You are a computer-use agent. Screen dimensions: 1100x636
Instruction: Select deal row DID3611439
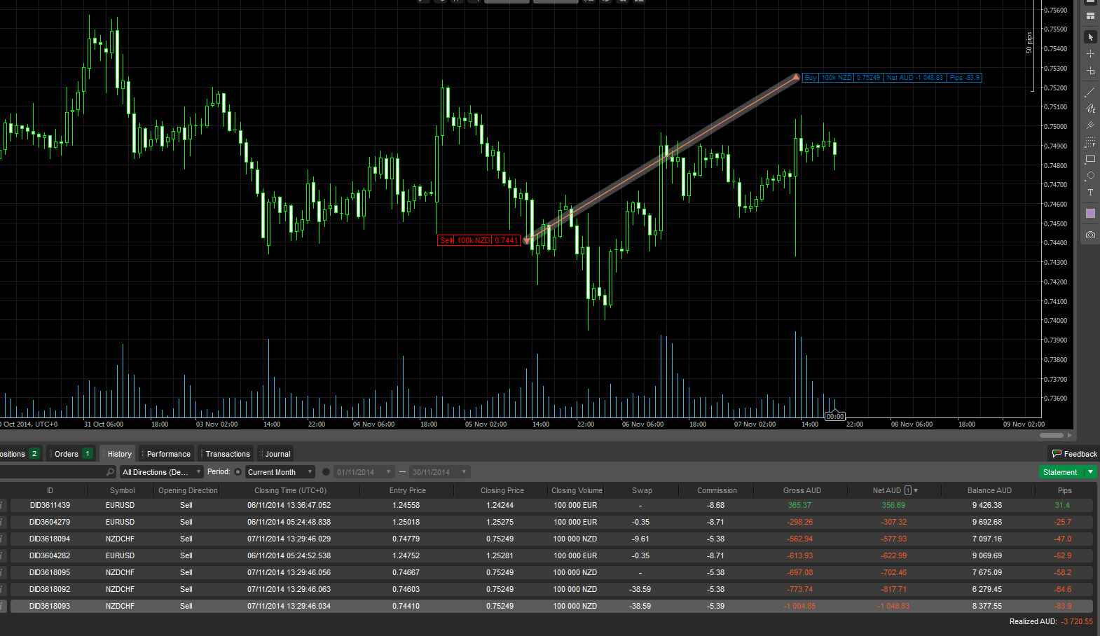[551, 505]
